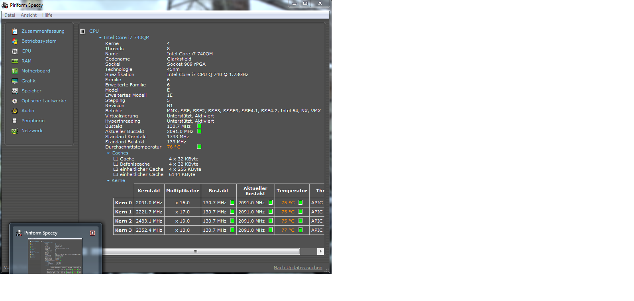
Task: Switch to Motherboard section
Action: pyautogui.click(x=36, y=71)
